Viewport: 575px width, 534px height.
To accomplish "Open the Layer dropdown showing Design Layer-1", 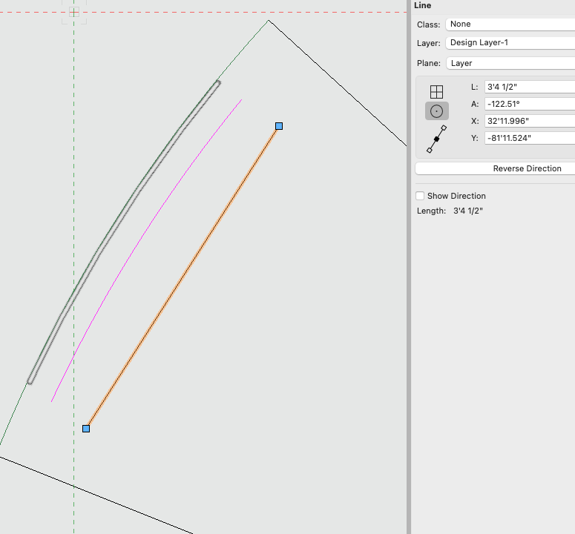I will click(x=510, y=43).
